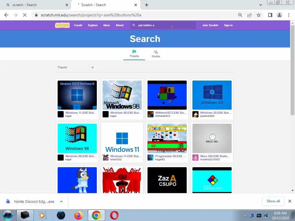Open a new tab with plus button
The image size is (295, 221).
click(147, 5)
